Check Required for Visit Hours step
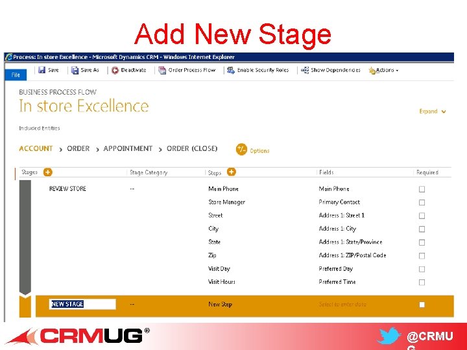Screen dimensions: 467x350 (x=422, y=283)
